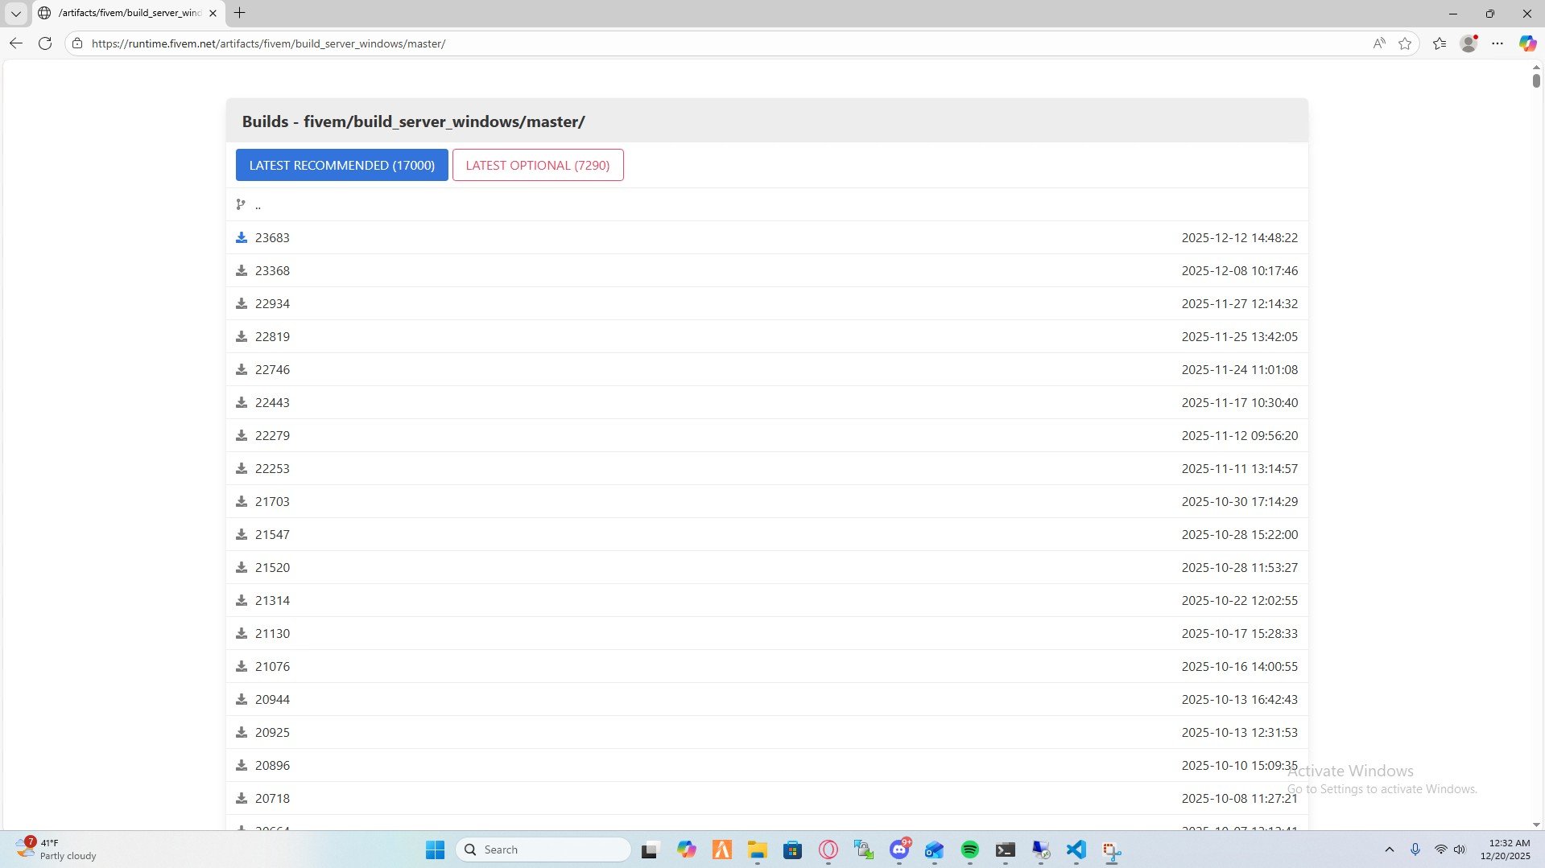Open Opera browser from the taskbar
This screenshot has height=868, width=1545.
828,849
